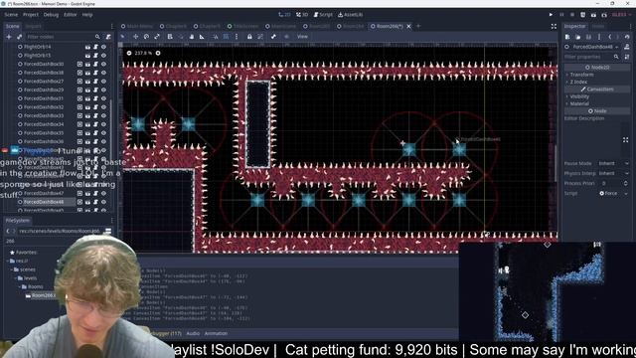Open the Help menu
The width and height of the screenshot is (636, 358).
coord(87,15)
